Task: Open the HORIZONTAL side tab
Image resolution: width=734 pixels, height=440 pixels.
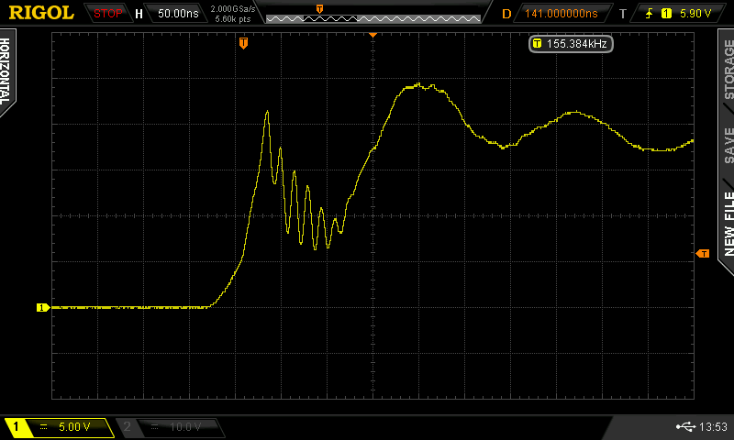Action: click(7, 71)
